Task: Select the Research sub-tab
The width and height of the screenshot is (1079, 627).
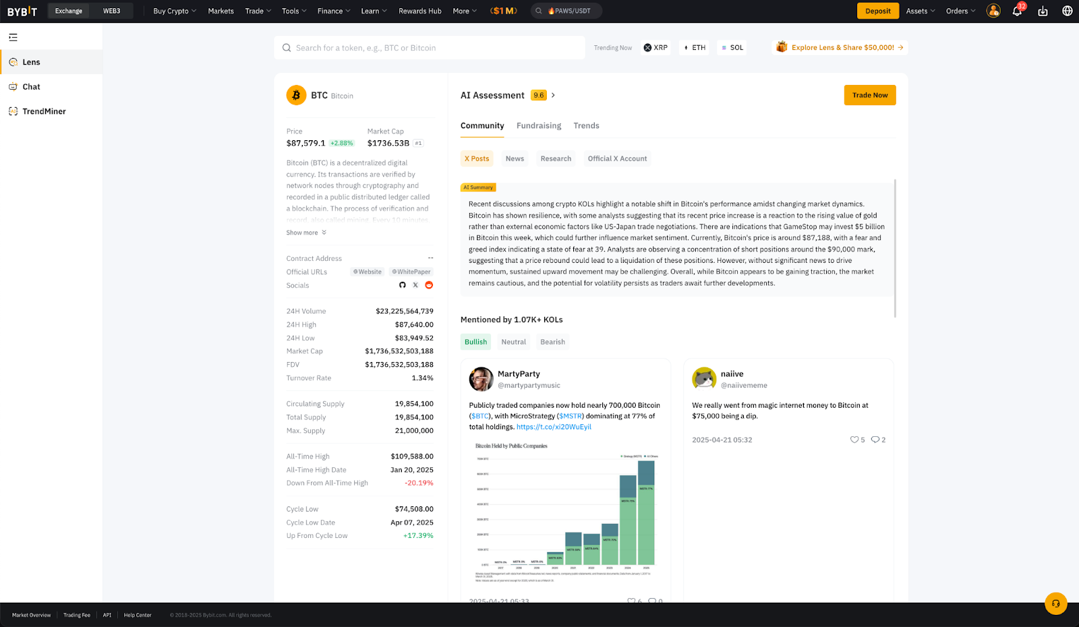Action: point(556,158)
